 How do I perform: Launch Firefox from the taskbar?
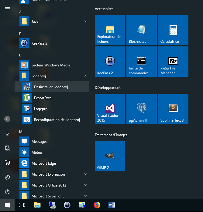[97, 205]
